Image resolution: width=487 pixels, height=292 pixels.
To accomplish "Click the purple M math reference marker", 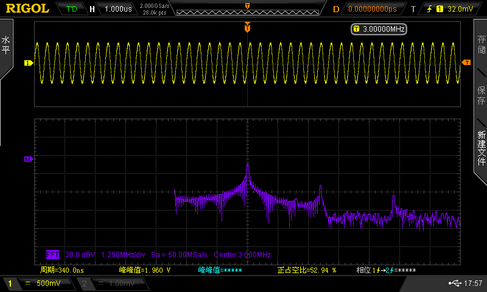I will pyautogui.click(x=28, y=159).
